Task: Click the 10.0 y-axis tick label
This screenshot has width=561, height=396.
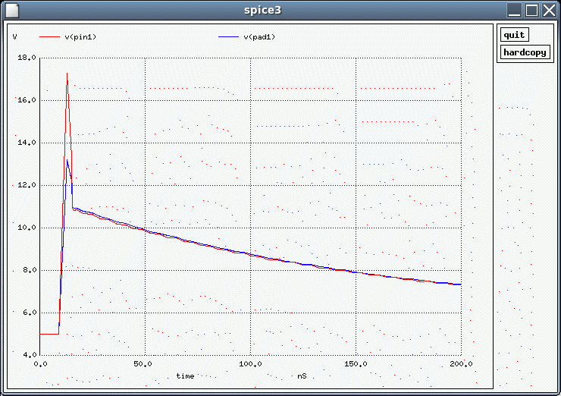Action: tap(27, 228)
